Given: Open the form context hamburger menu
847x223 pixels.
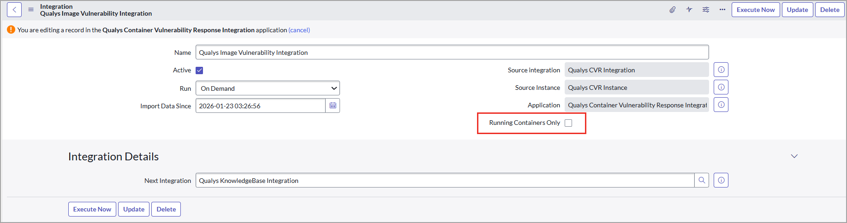Looking at the screenshot, I should coord(31,10).
